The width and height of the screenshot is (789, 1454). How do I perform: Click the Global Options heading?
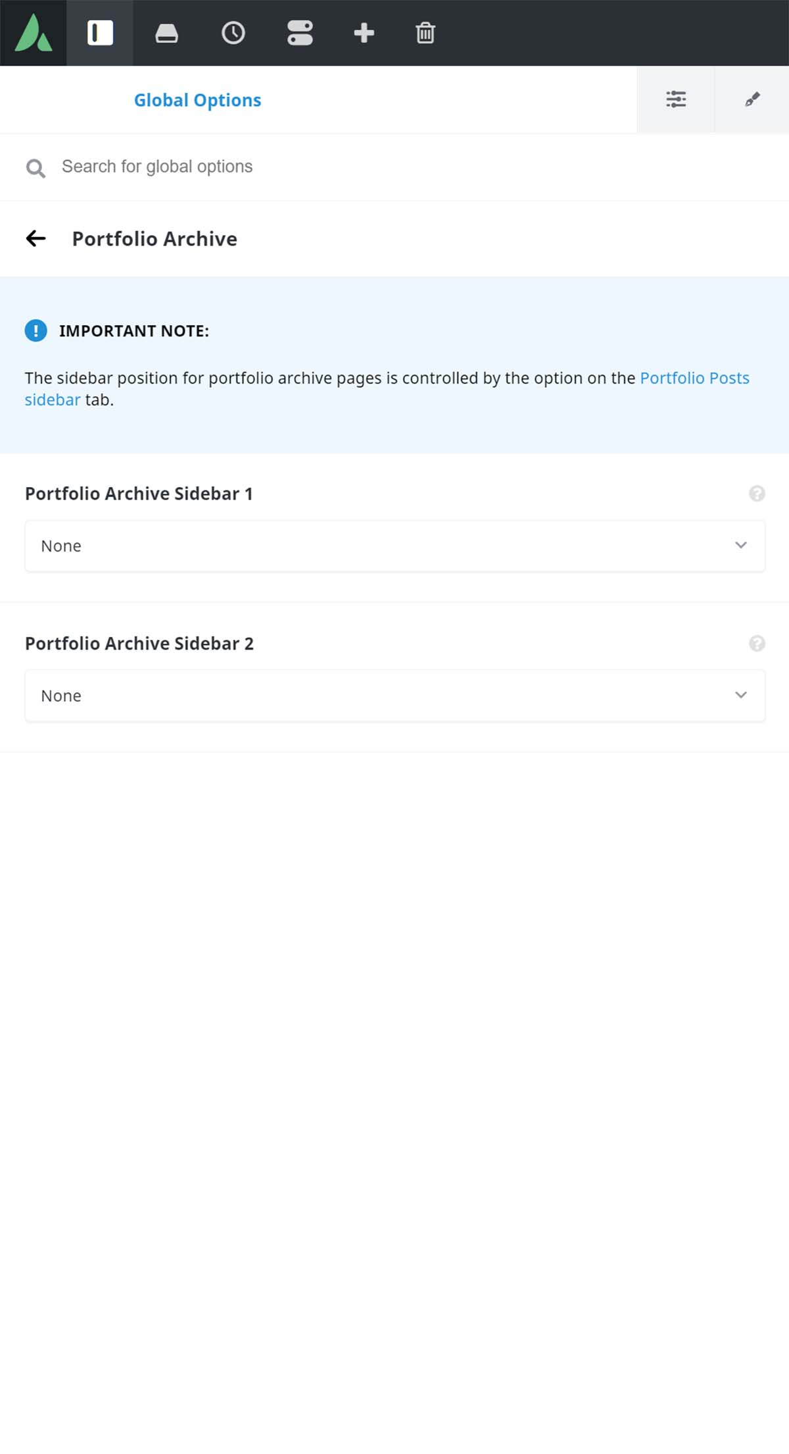197,100
